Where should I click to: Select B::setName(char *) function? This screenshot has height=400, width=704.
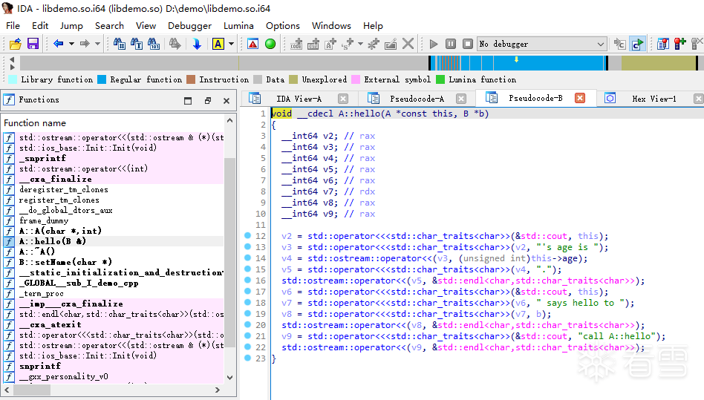tap(65, 262)
